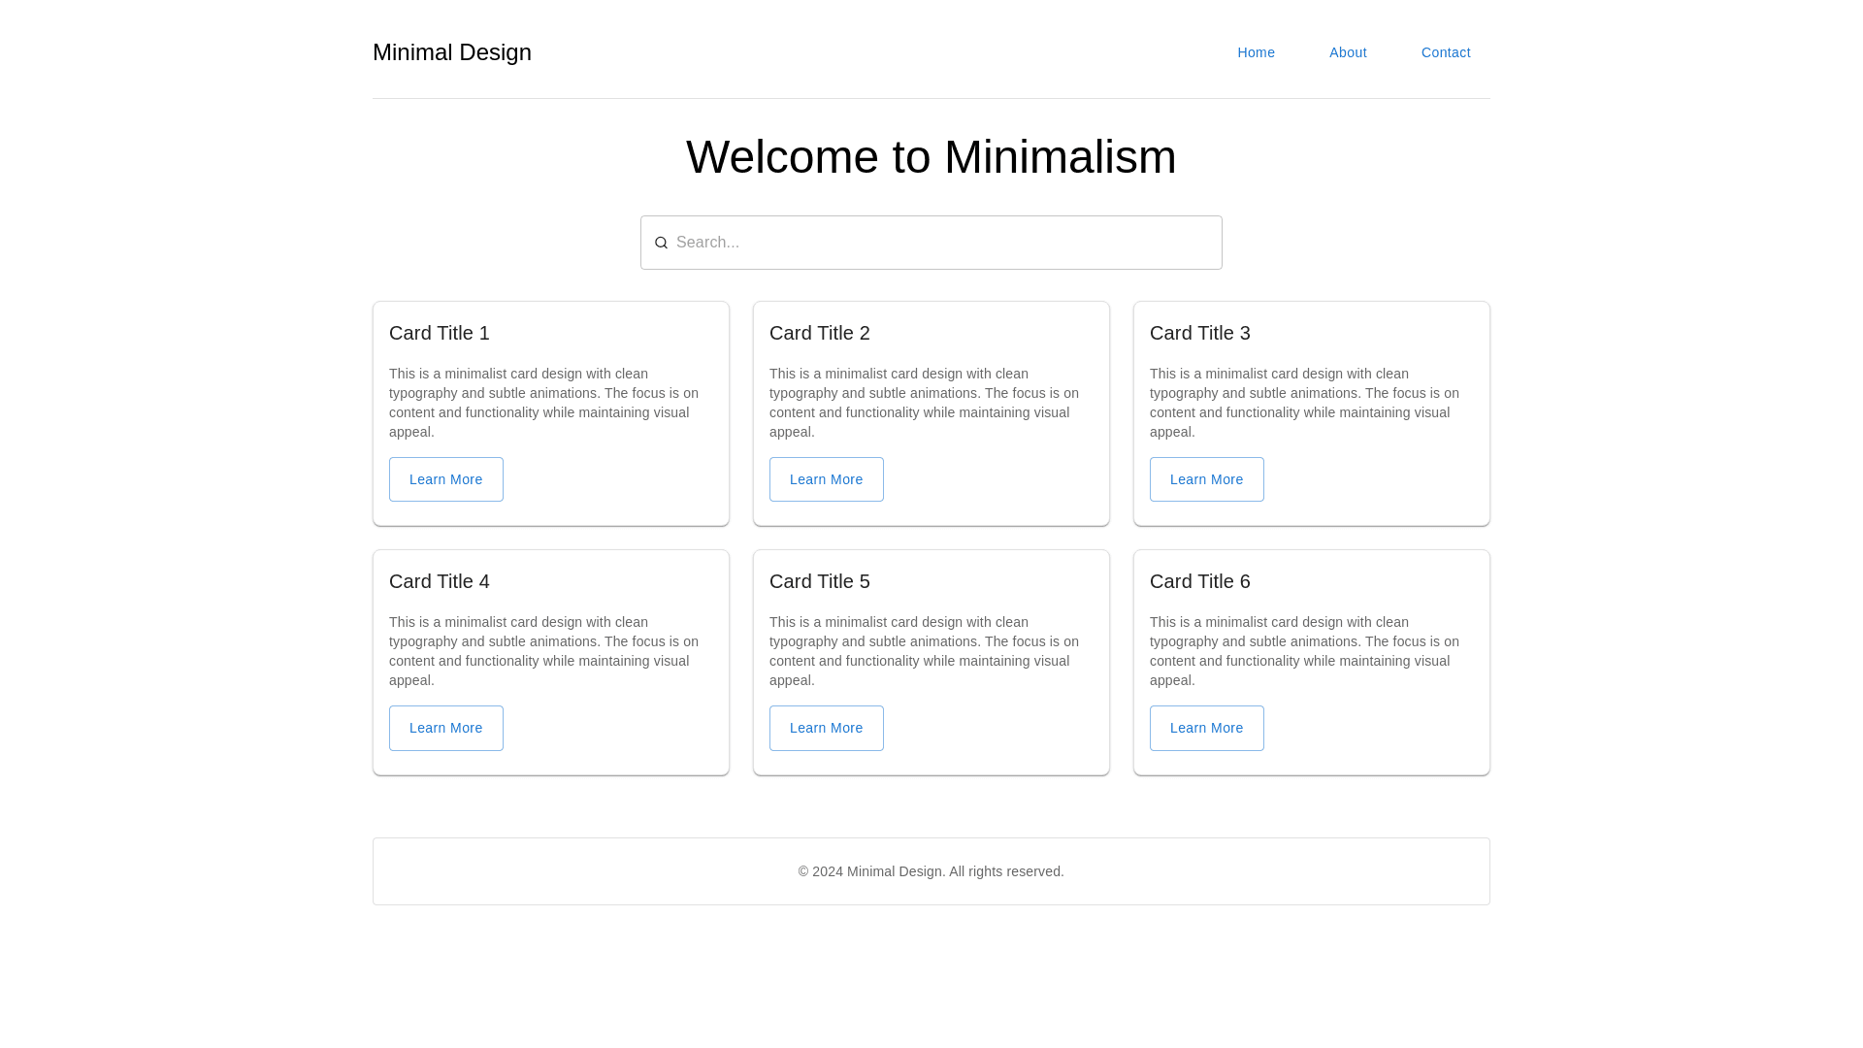Select the Card Title 3 heading

point(1200,333)
